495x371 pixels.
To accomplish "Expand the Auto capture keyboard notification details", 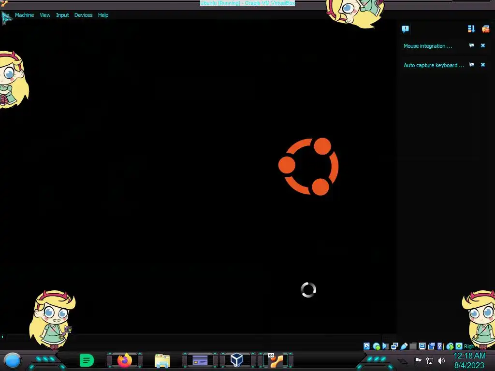I will point(471,65).
